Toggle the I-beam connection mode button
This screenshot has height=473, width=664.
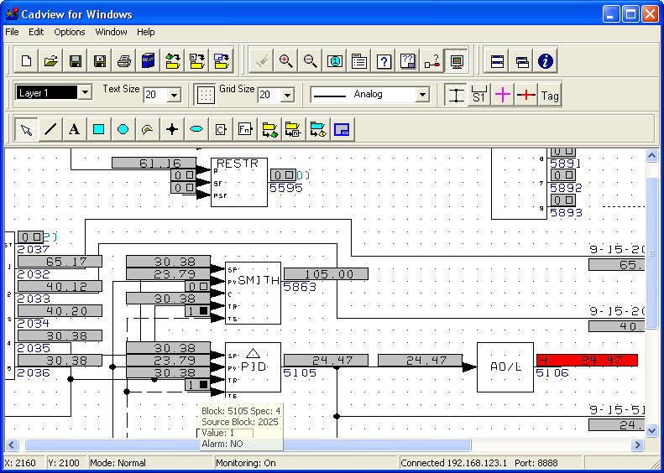pyautogui.click(x=456, y=94)
